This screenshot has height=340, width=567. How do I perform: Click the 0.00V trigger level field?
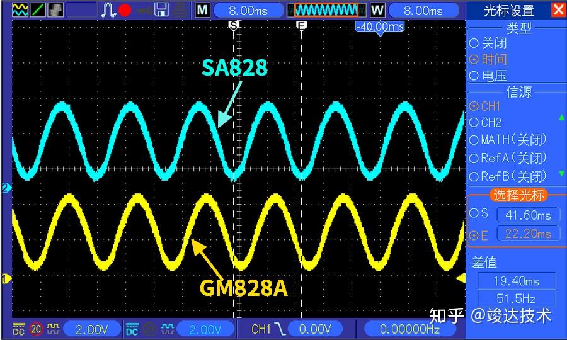316,329
